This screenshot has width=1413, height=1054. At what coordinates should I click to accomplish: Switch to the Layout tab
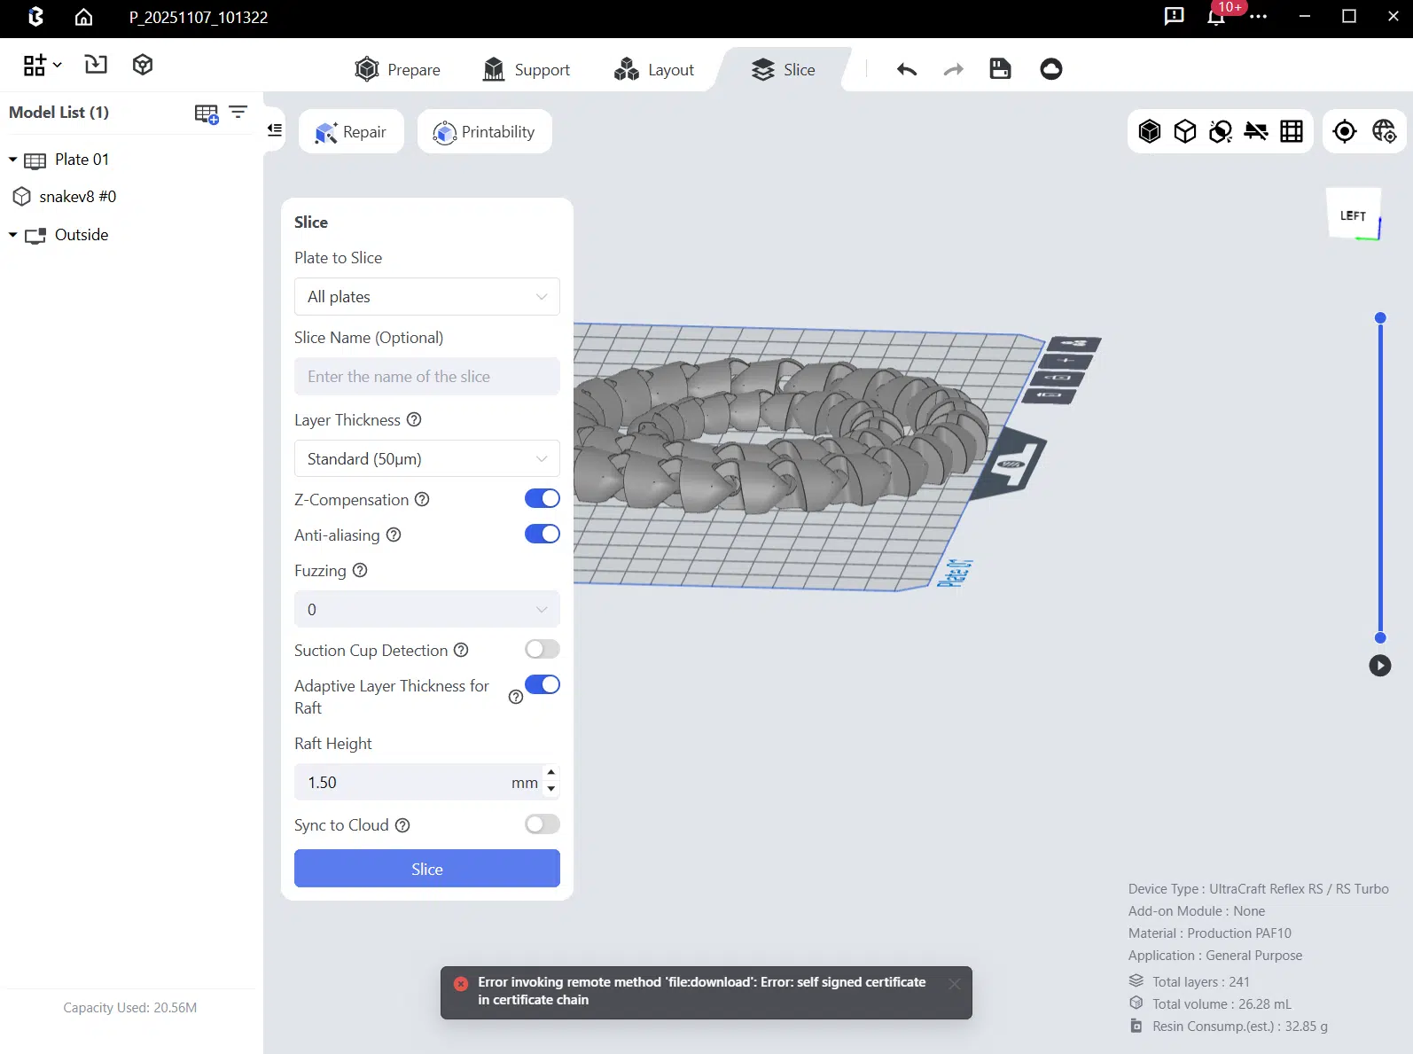654,70
